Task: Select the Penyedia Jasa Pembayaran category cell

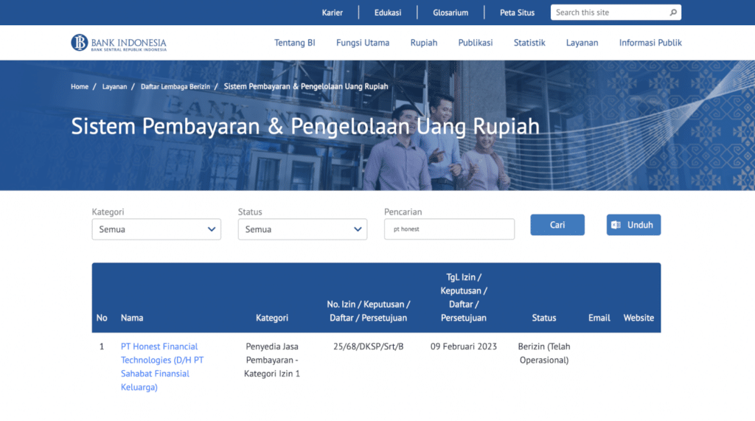Action: point(272,360)
